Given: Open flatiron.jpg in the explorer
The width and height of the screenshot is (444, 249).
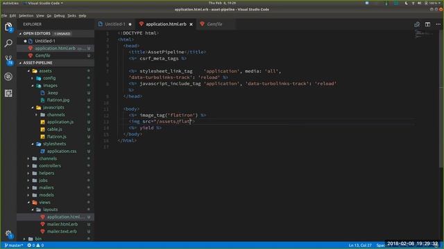Looking at the screenshot, I should [58, 100].
